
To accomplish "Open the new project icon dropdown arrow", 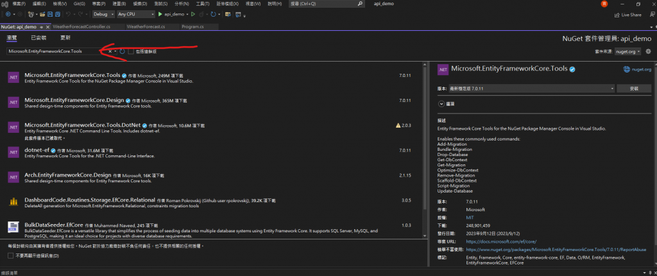I will [x=37, y=14].
